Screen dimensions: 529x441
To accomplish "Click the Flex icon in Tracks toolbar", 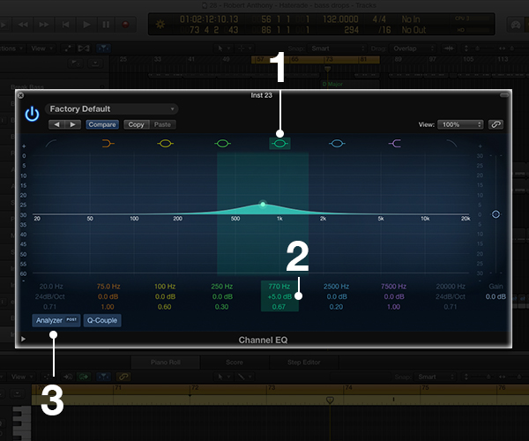I will pos(84,49).
